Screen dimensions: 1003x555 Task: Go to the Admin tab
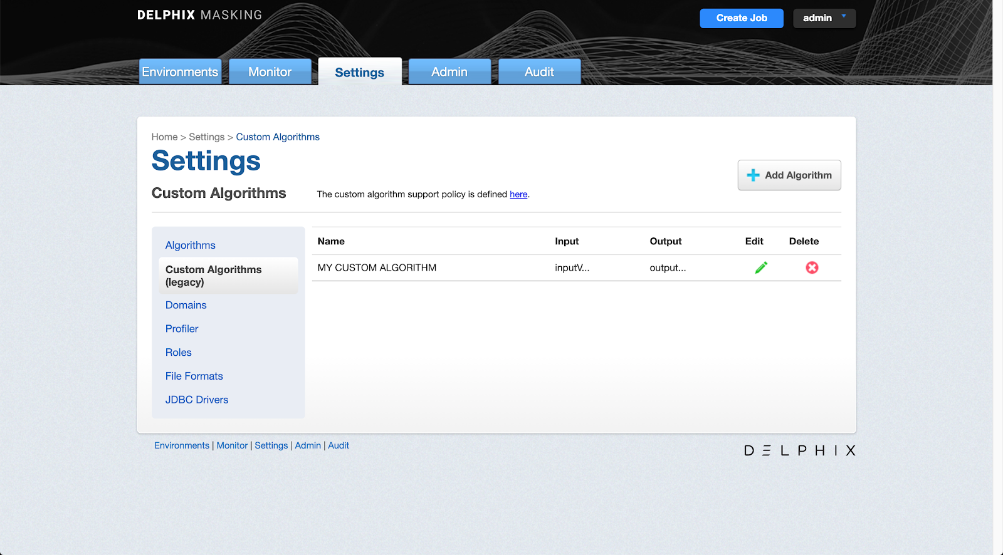pyautogui.click(x=449, y=72)
